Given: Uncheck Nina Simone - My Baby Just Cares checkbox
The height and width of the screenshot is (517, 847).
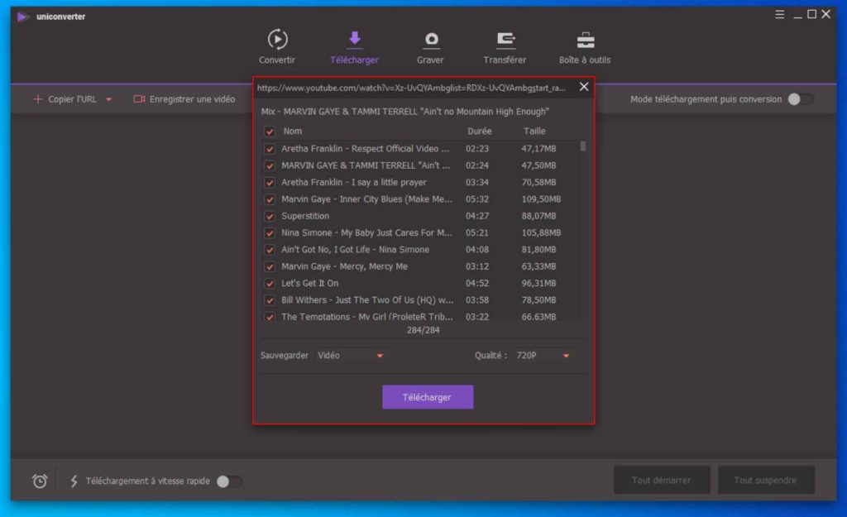Looking at the screenshot, I should point(269,232).
